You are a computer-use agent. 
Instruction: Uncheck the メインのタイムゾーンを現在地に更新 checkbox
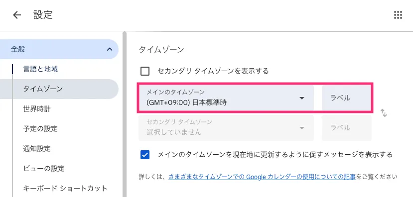tap(145, 155)
